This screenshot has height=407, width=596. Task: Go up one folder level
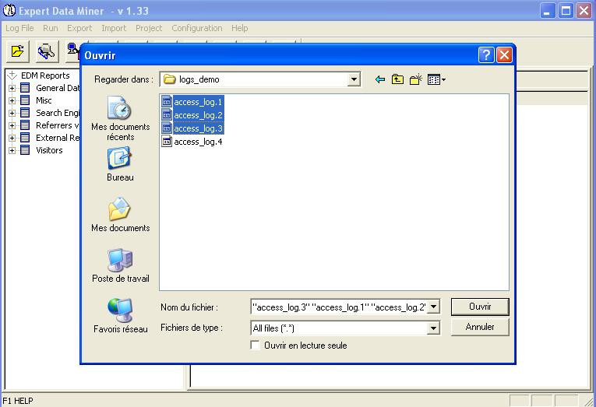[x=397, y=79]
